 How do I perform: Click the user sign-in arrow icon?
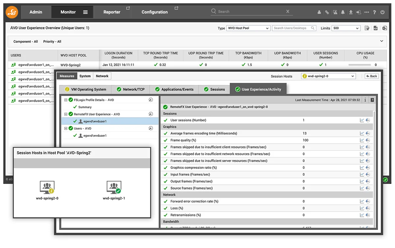(359, 12)
